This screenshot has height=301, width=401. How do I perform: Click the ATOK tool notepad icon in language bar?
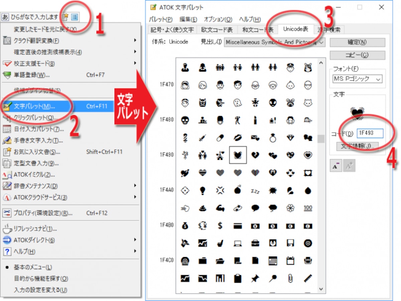65,16
